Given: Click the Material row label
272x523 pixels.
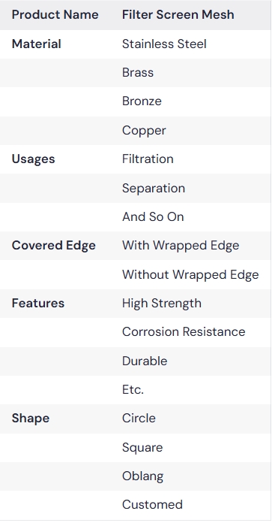Looking at the screenshot, I should (x=36, y=44).
